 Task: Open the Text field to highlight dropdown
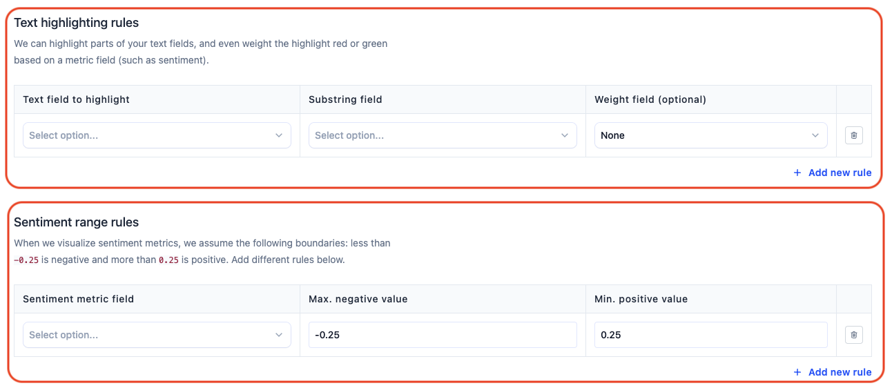pyautogui.click(x=157, y=135)
